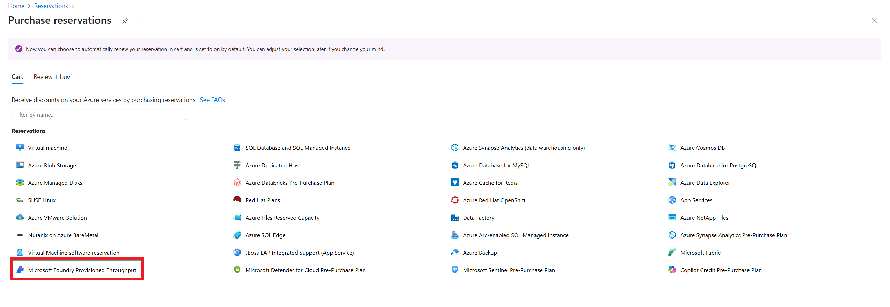The height and width of the screenshot is (307, 890).
Task: Select the App Services icon
Action: tap(672, 200)
